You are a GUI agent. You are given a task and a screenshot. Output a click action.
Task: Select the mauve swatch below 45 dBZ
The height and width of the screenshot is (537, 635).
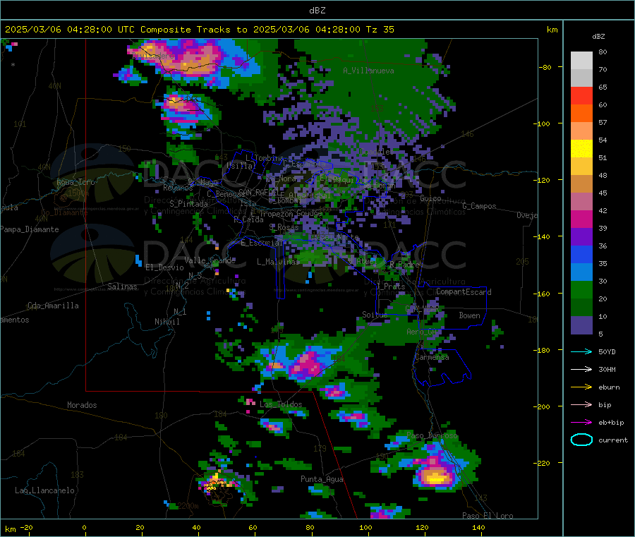[581, 202]
